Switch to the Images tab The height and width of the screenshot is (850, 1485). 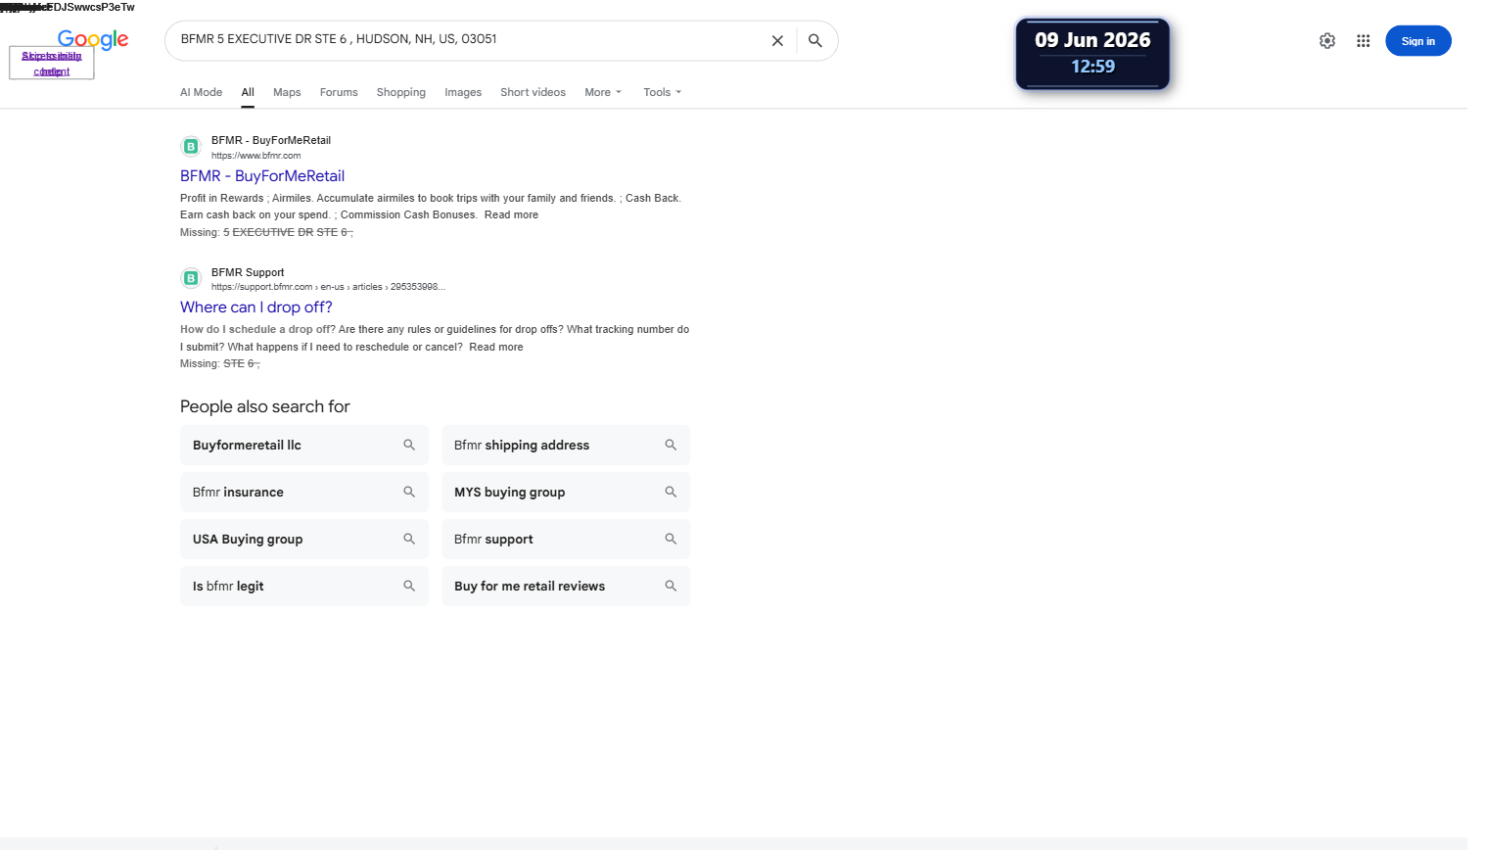(x=463, y=92)
